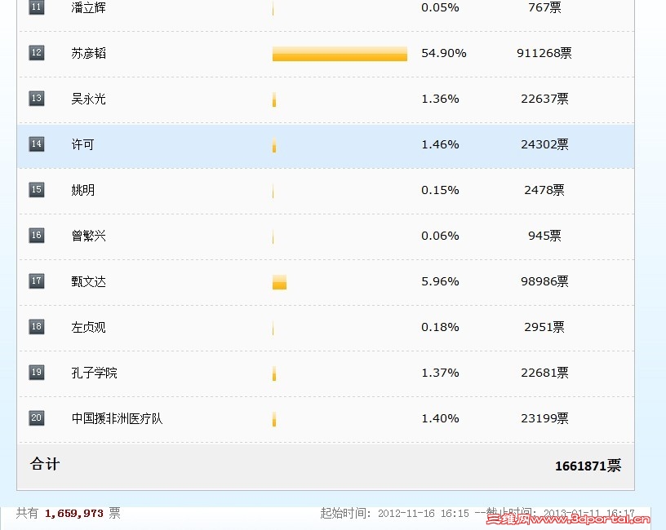Click the 合计 total row label
Image resolution: width=666 pixels, height=530 pixels.
tap(45, 464)
